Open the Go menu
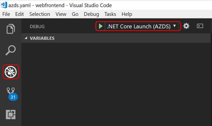 pos(75,14)
